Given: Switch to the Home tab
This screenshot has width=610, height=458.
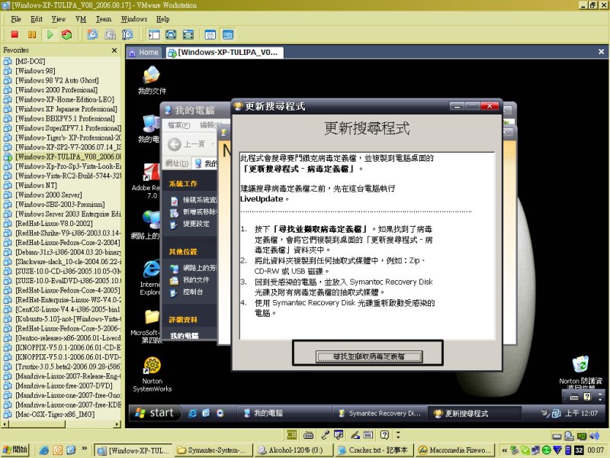Looking at the screenshot, I should 143,53.
